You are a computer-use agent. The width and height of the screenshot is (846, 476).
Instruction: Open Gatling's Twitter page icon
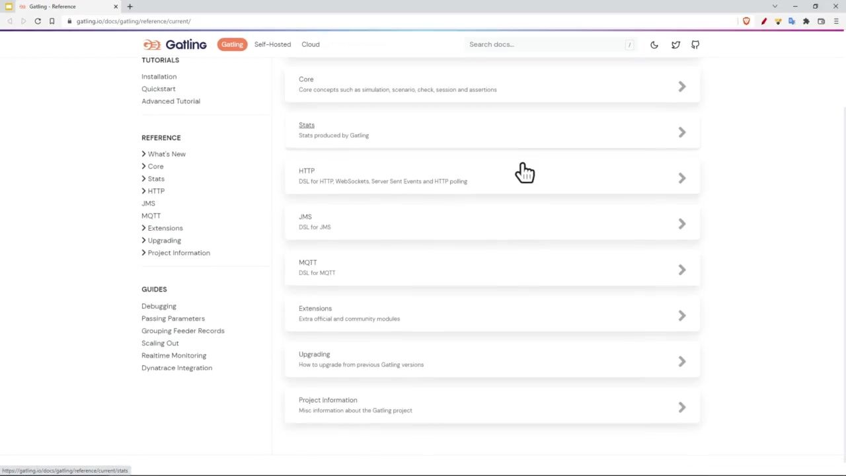(x=675, y=45)
